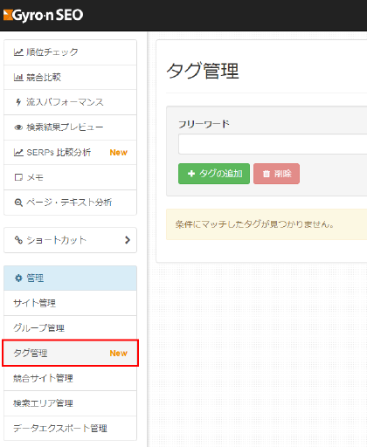Click the 条件にマッチしたタグが見つかりません message
The image size is (367, 447).
[254, 224]
